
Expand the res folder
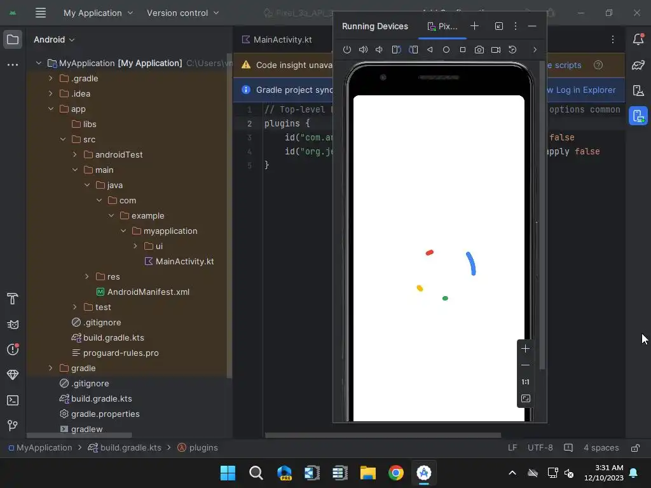tap(86, 276)
